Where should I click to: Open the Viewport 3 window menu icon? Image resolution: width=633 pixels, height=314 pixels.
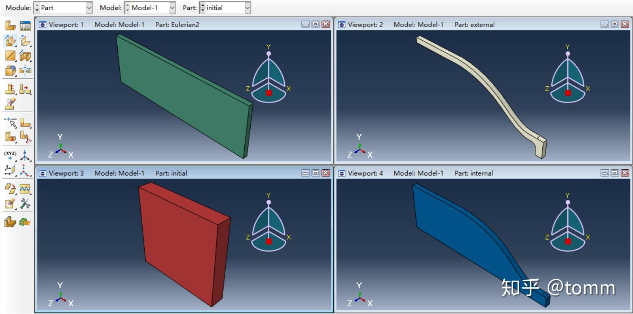(42, 173)
